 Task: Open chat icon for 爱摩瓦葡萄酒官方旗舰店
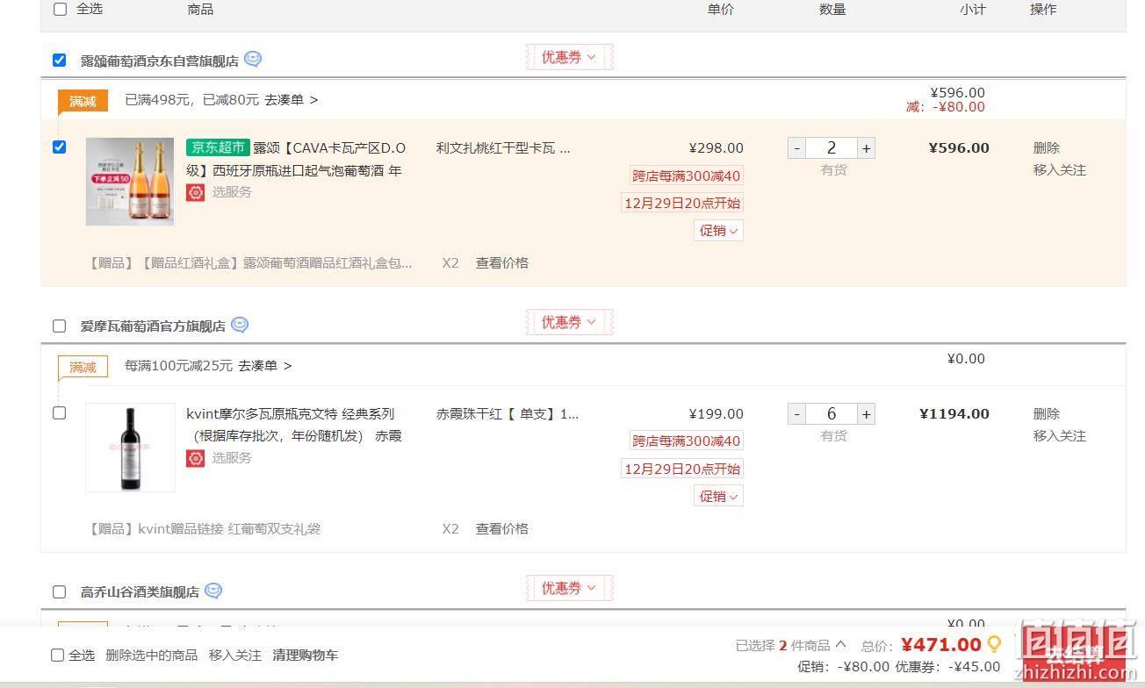point(240,325)
